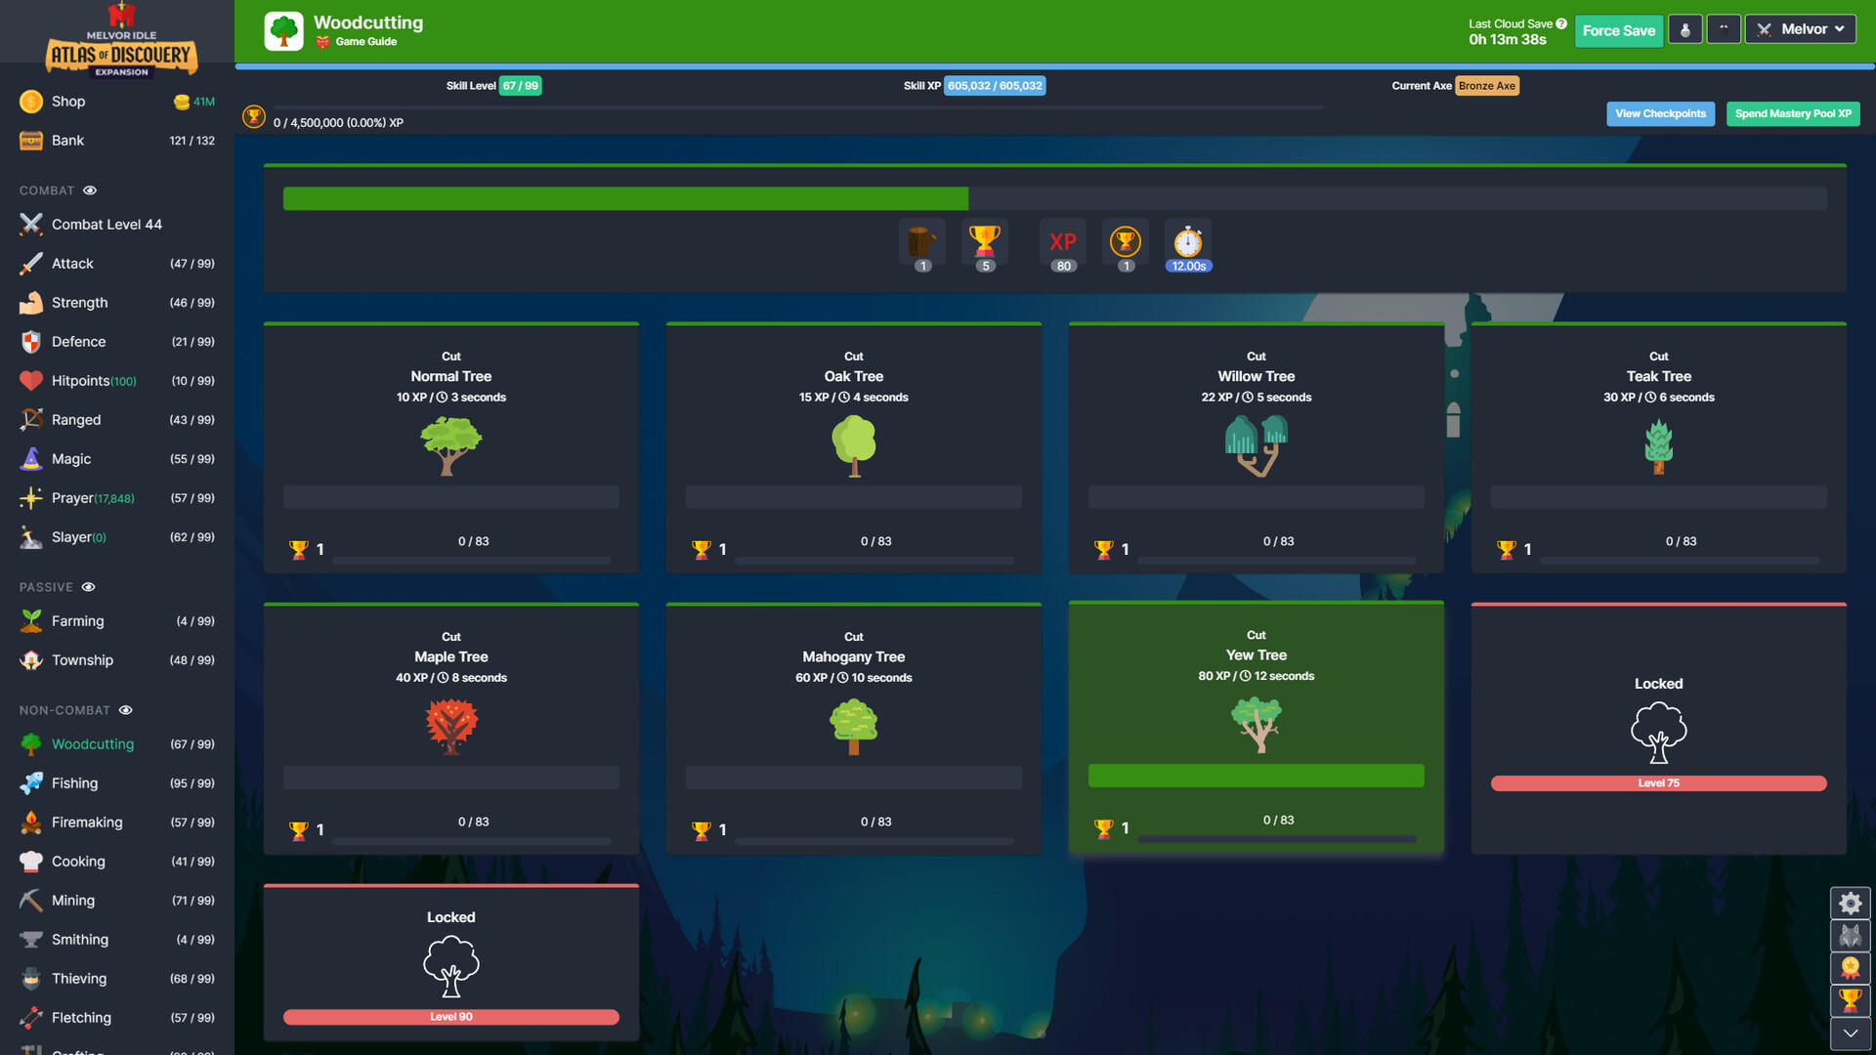The height and width of the screenshot is (1055, 1876).
Task: Click the Prayer skill icon in sidebar
Action: click(x=28, y=497)
